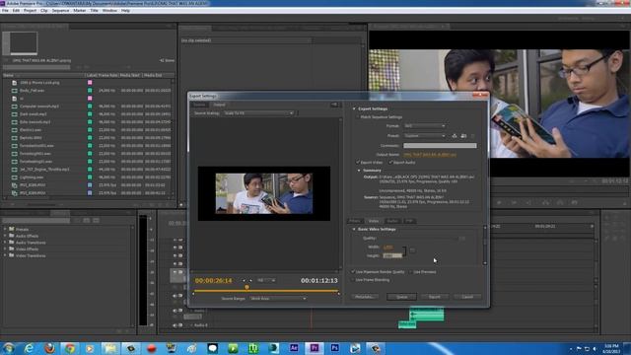Collapse Basic Video Settings section

354,229
